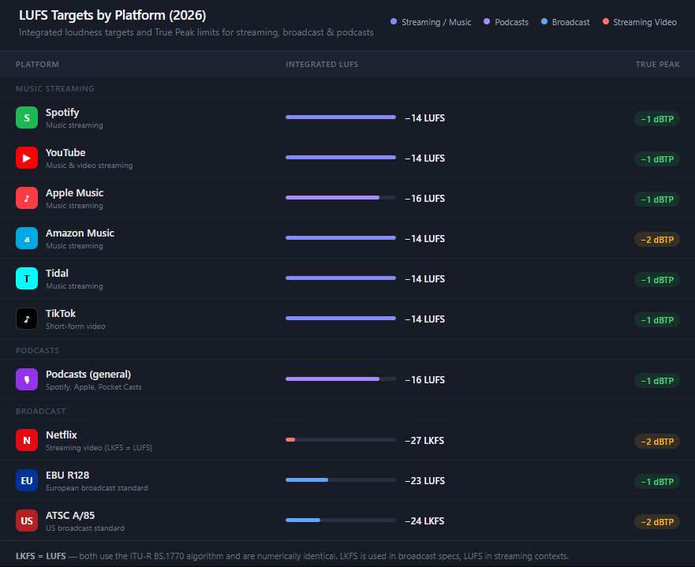Click the title LUFS Targets by Platform (2026)

click(113, 16)
